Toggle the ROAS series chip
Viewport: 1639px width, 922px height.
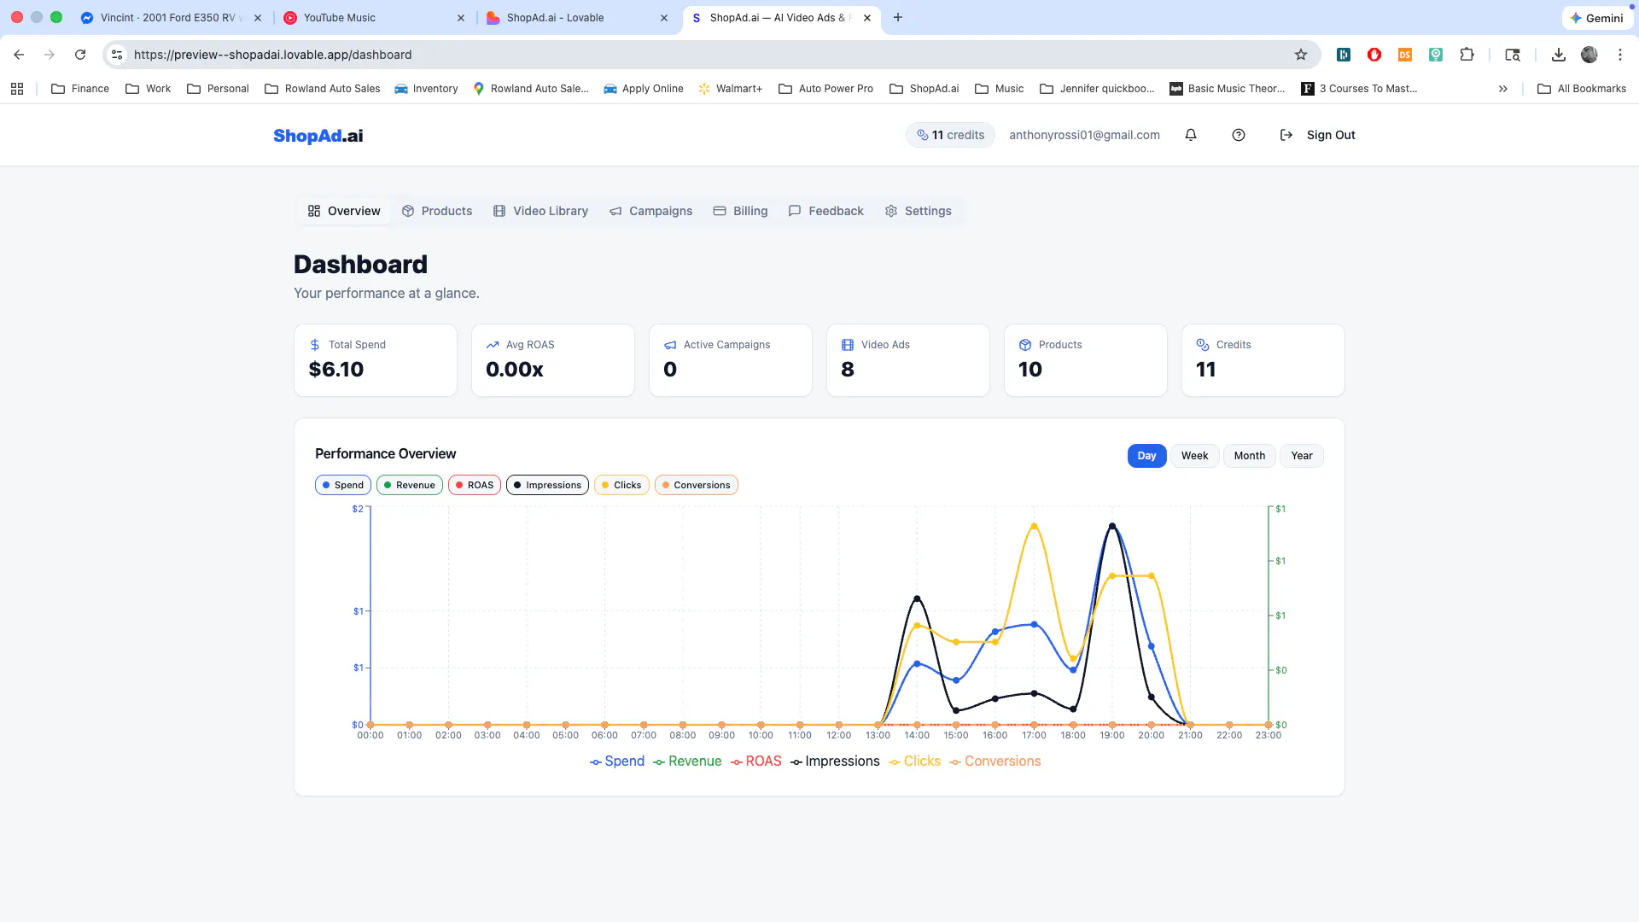coord(475,485)
